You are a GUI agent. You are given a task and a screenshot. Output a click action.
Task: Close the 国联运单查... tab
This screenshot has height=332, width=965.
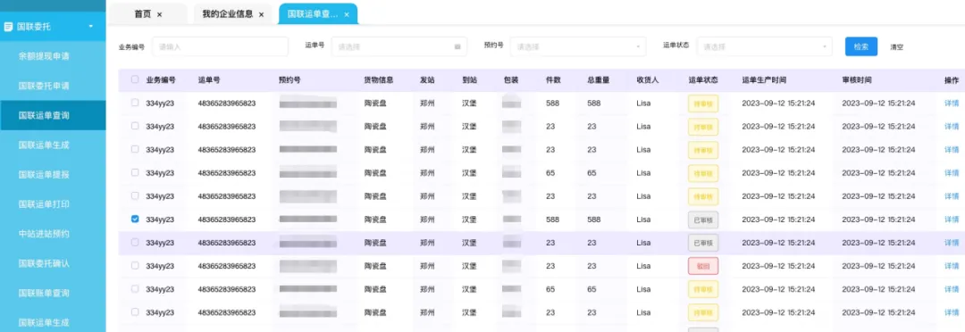click(x=347, y=14)
